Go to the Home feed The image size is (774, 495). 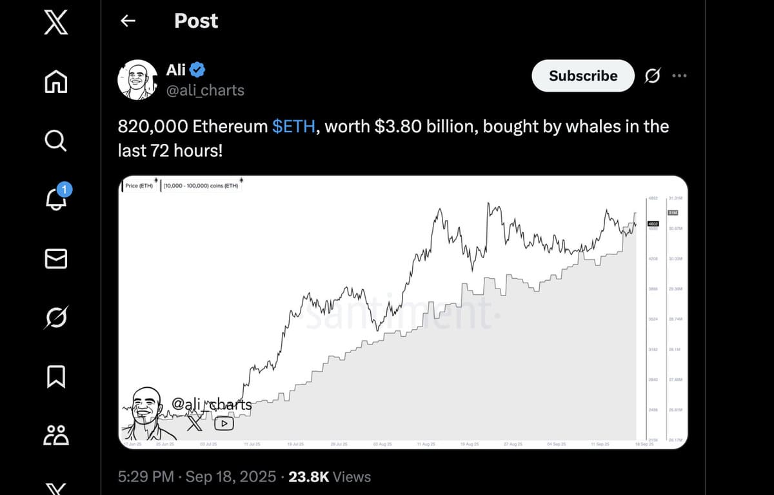click(x=55, y=81)
